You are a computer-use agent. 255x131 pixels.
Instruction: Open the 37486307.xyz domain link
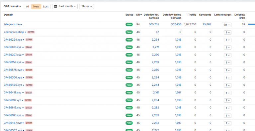[x=13, y=55]
